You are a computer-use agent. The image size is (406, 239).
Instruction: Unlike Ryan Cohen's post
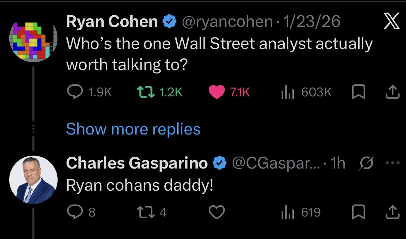tap(216, 92)
